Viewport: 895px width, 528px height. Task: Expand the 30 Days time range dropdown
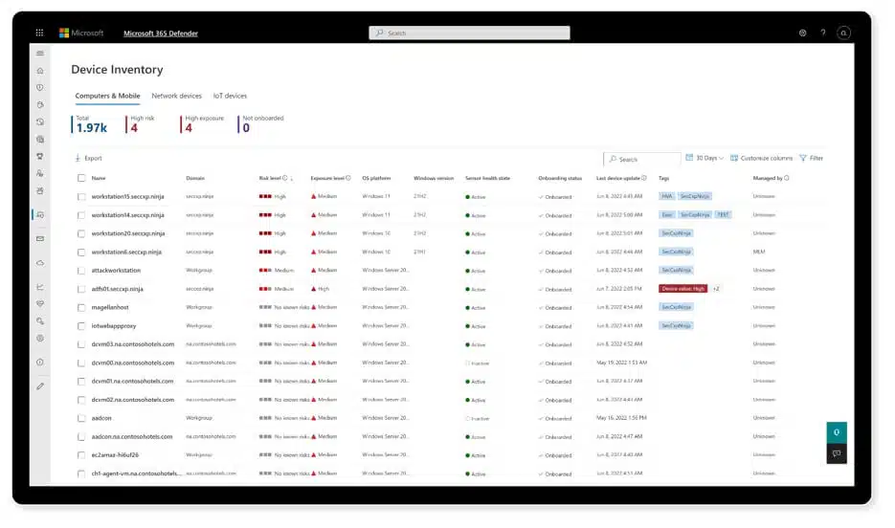[x=705, y=158]
